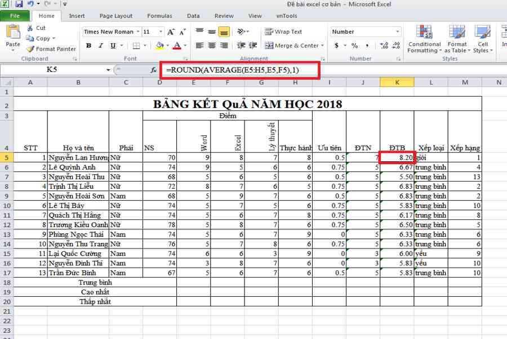This screenshot has width=507, height=339.
Task: Apply the red Font Color A
Action: pos(177,46)
